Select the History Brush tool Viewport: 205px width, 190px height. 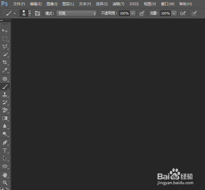tap(5, 102)
